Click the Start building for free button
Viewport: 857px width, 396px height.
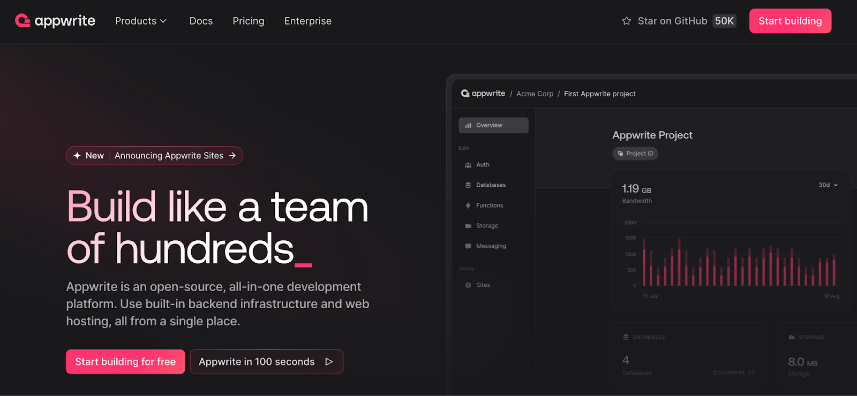pos(125,362)
